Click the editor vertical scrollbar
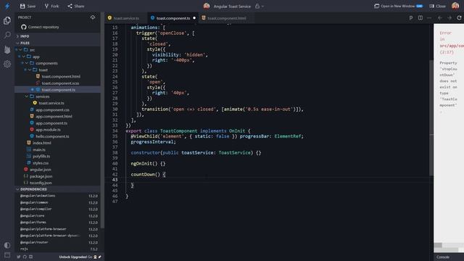This screenshot has width=464, height=261. (431, 117)
